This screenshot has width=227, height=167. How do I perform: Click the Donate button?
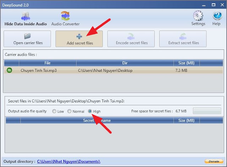tap(214, 161)
